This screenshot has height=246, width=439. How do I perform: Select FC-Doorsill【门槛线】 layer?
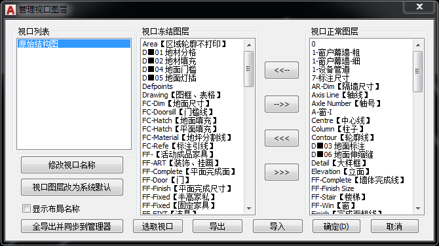click(178, 112)
